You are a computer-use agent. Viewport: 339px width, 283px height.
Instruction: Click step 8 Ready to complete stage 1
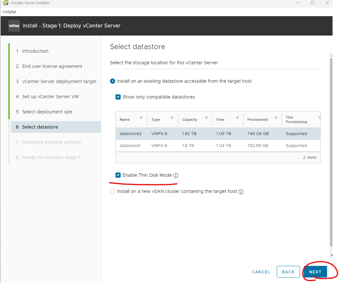pyautogui.click(x=51, y=157)
